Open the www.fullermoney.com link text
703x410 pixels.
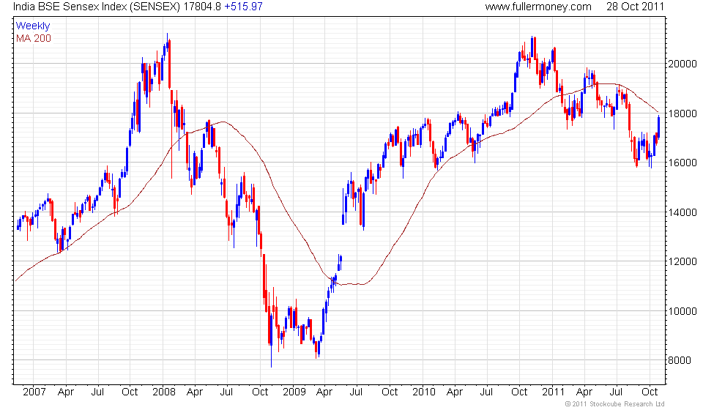click(x=538, y=7)
